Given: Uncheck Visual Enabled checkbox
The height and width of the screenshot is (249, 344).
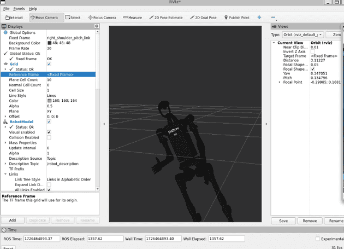Looking at the screenshot, I should coord(49,132).
